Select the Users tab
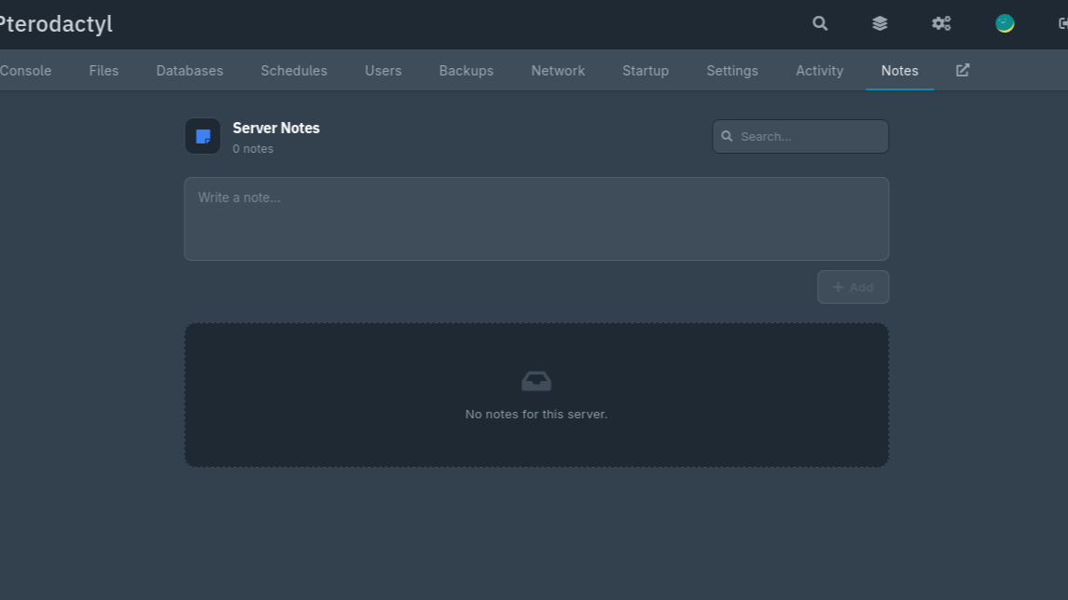Image resolution: width=1068 pixels, height=600 pixels. click(x=383, y=71)
